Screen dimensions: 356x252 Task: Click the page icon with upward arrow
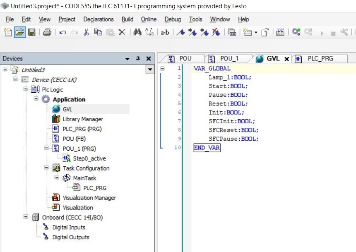pos(265,32)
